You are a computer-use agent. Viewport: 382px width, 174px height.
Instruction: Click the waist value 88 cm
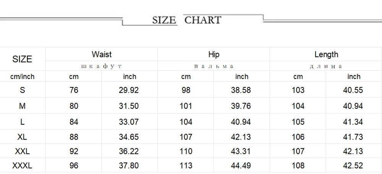(x=74, y=137)
